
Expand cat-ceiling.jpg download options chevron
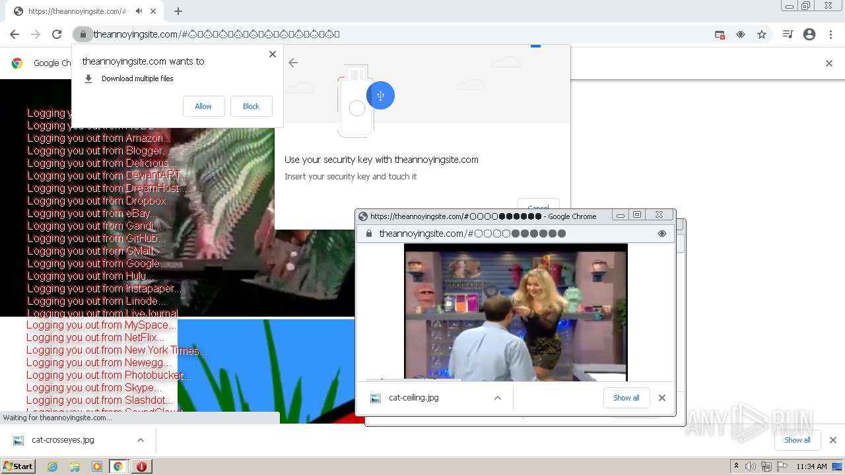(x=498, y=398)
